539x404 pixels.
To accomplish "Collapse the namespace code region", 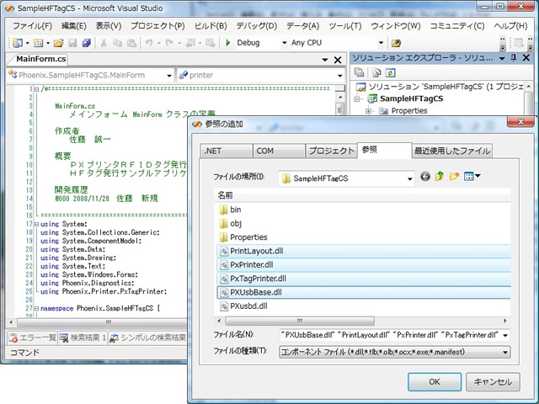I will tap(36, 309).
